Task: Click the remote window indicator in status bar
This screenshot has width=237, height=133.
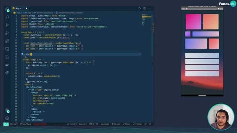Action: [6, 124]
